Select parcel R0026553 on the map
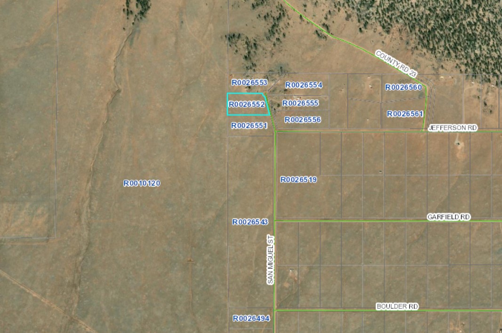Screen dimensions: 502x333 pyautogui.click(x=249, y=83)
